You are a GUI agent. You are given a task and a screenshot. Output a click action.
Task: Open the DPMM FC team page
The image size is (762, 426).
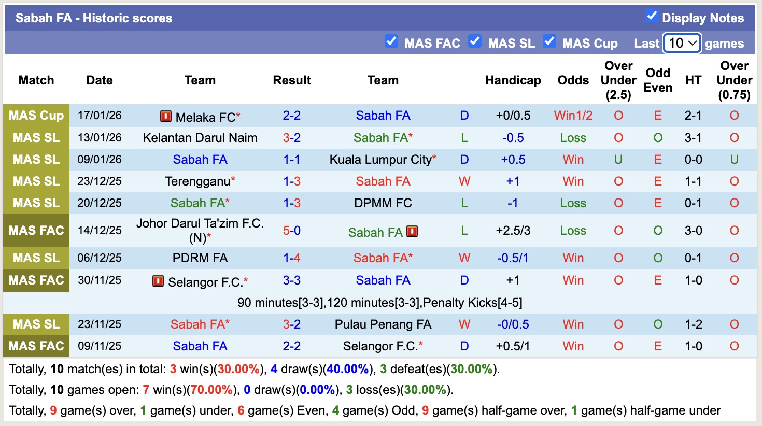click(383, 203)
